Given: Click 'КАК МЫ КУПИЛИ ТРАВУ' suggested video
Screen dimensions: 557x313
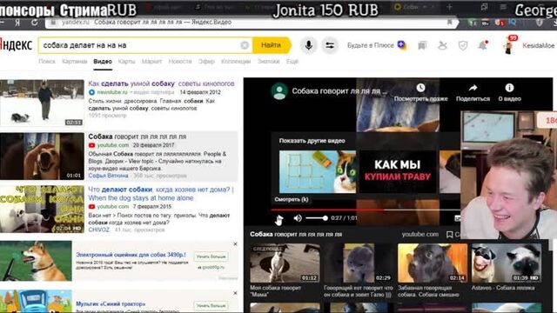Looking at the screenshot, I should [398, 172].
